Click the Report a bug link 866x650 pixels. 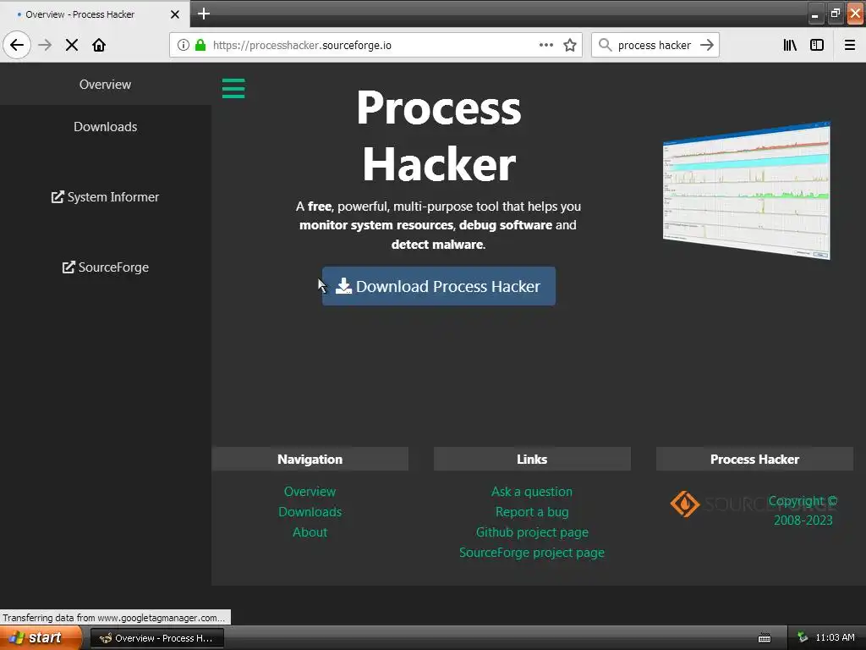tap(532, 512)
